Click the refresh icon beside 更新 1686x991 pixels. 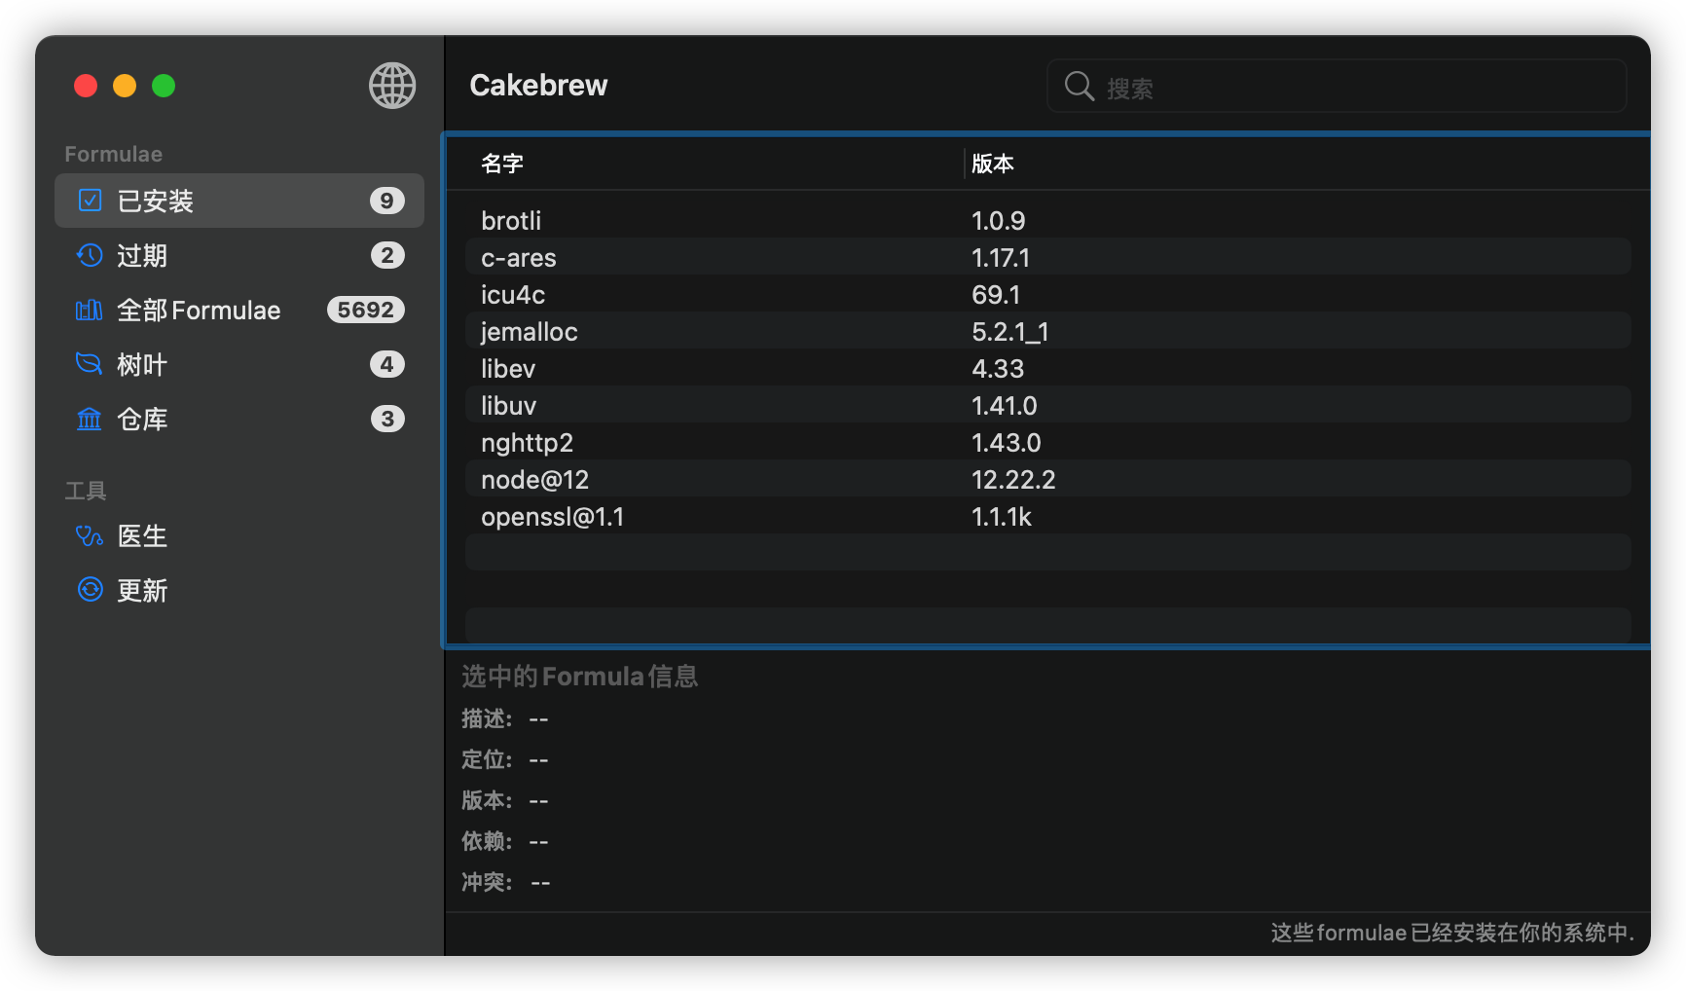tap(90, 590)
